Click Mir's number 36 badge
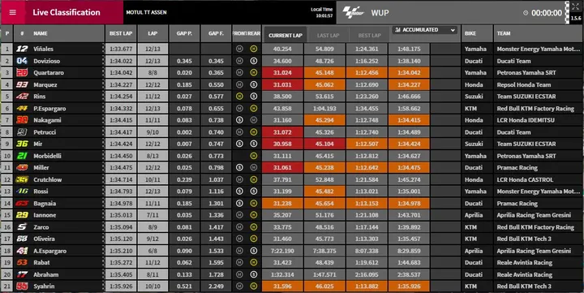584x293 pixels. click(22, 144)
